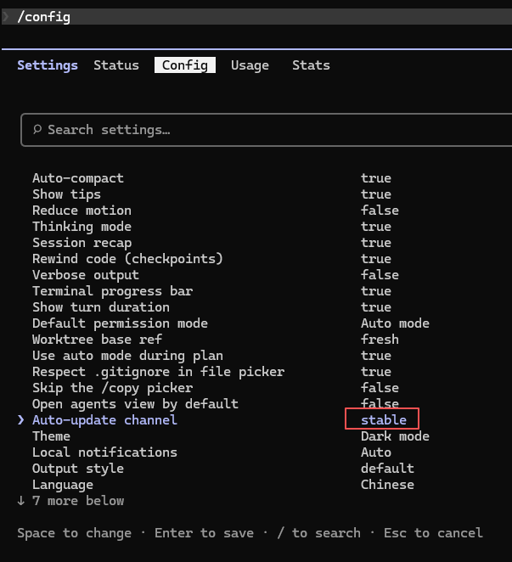512x562 pixels.
Task: Click the selection arrow beside Auto-update channel
Action: tap(21, 420)
